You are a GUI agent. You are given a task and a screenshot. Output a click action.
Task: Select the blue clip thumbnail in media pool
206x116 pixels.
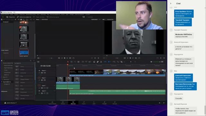coord(24,53)
